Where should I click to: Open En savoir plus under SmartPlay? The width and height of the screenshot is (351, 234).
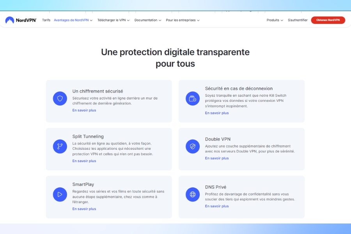tap(84, 209)
